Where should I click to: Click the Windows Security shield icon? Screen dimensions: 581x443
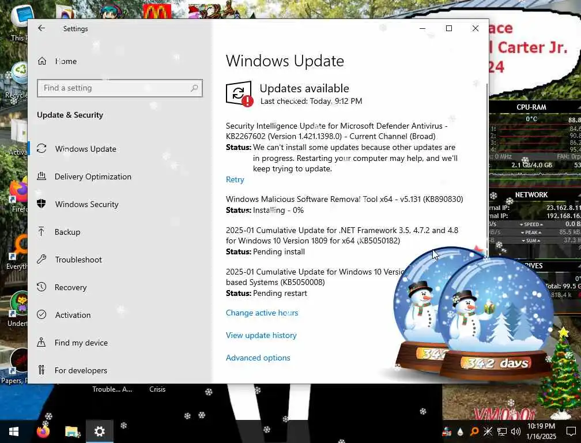[x=41, y=204]
